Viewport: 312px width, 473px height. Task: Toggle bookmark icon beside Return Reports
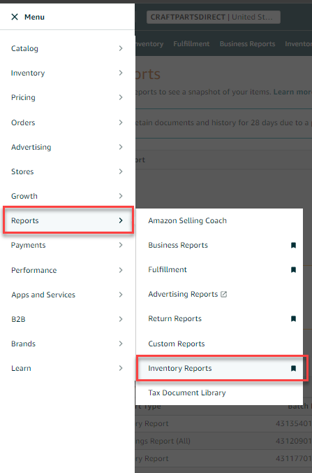(293, 319)
